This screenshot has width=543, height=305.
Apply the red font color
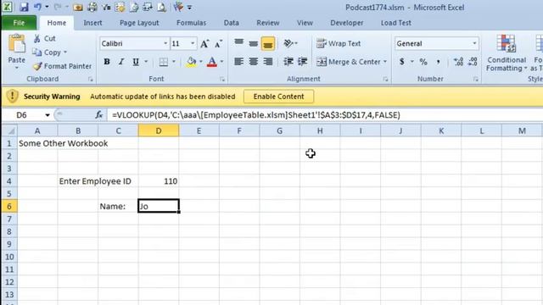(211, 62)
